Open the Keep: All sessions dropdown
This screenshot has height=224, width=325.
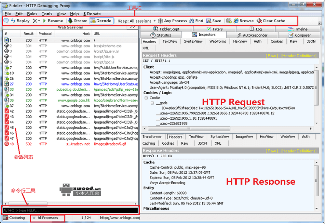tap(136, 21)
